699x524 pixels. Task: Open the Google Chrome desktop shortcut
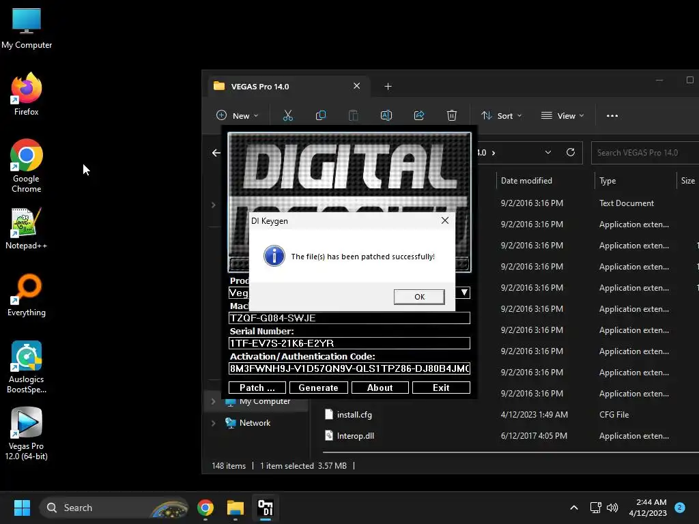(x=27, y=166)
